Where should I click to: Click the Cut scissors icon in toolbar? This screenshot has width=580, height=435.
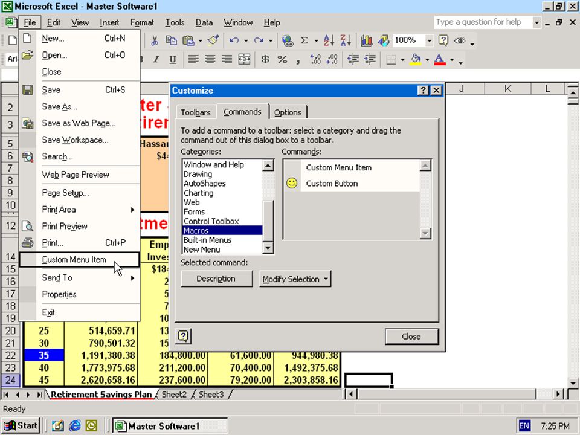[x=155, y=40]
